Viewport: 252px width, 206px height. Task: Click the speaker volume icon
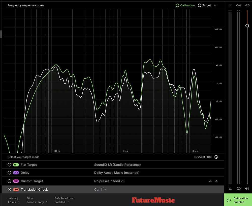(x=247, y=189)
